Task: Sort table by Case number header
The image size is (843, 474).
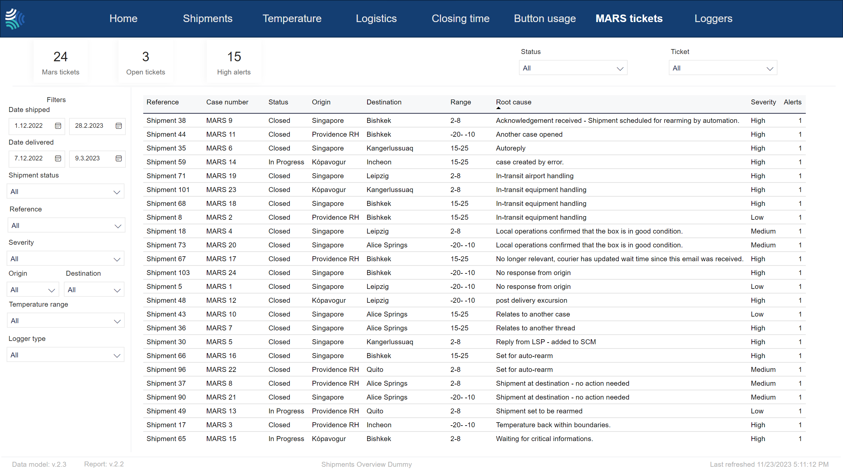Action: 227,102
